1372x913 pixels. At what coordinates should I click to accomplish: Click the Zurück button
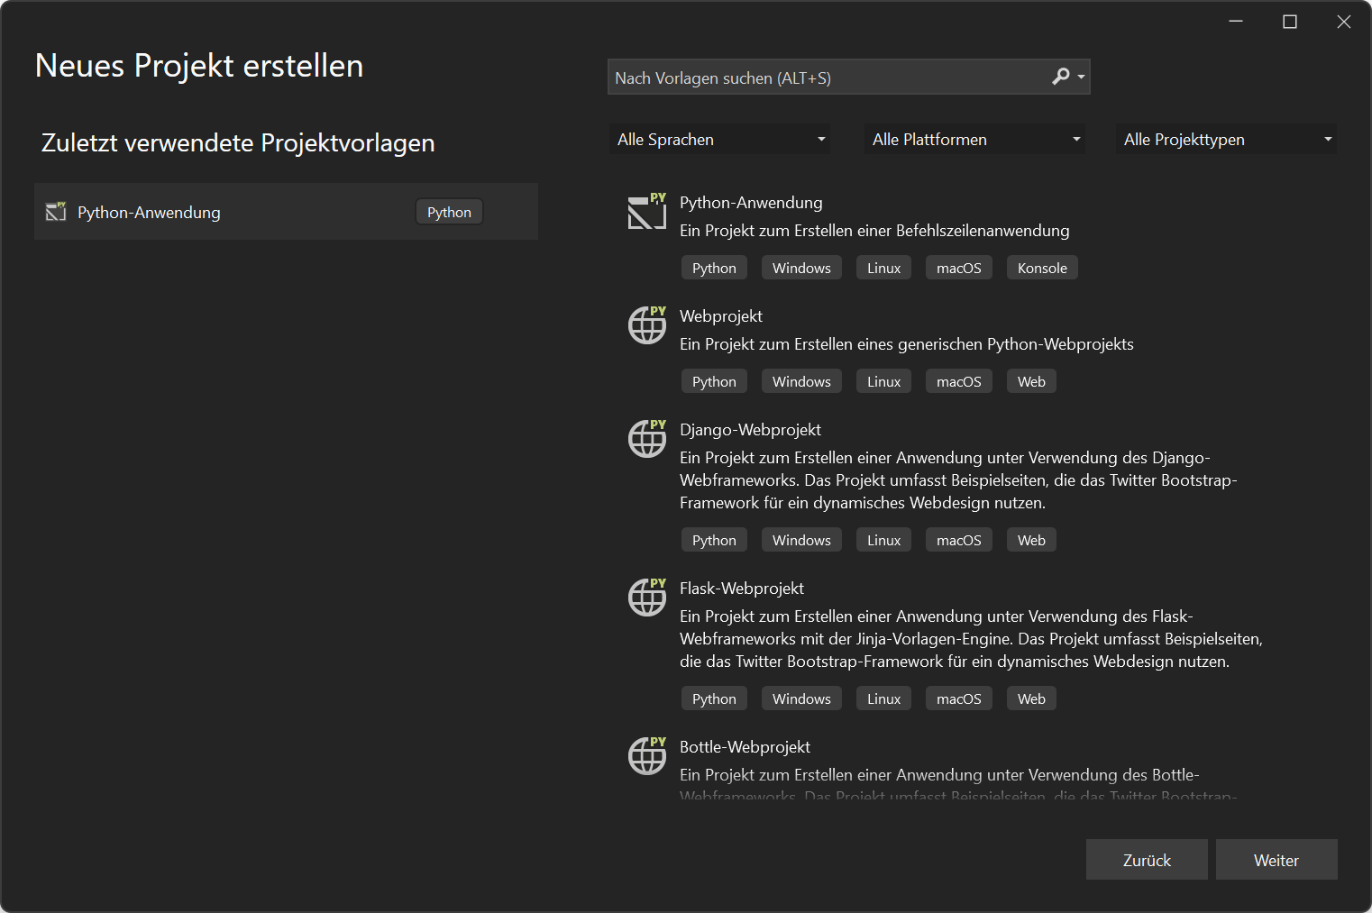(1147, 859)
